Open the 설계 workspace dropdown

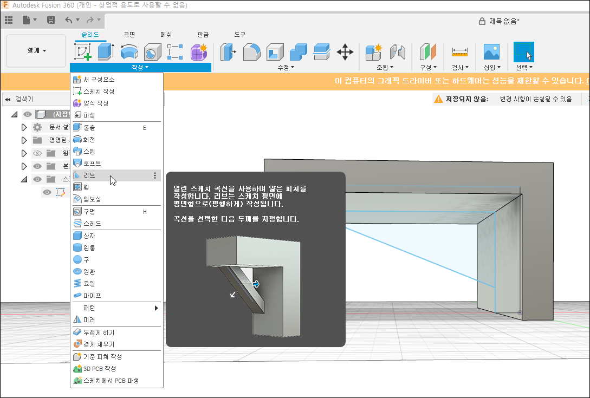(x=36, y=50)
